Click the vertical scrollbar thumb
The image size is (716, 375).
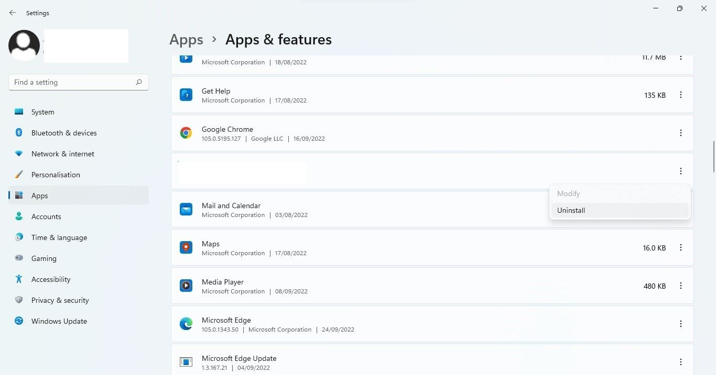pos(713,156)
